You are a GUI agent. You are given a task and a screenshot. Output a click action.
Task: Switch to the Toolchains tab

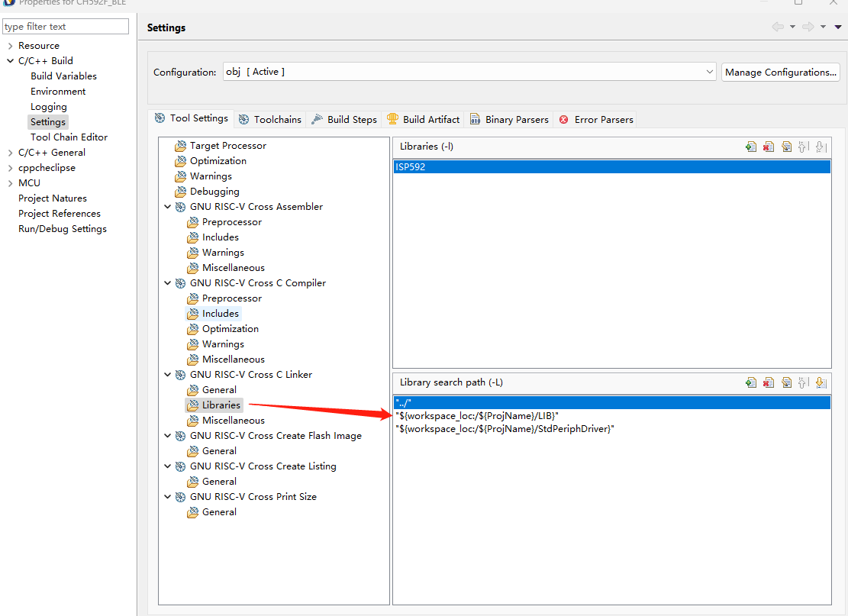point(270,119)
